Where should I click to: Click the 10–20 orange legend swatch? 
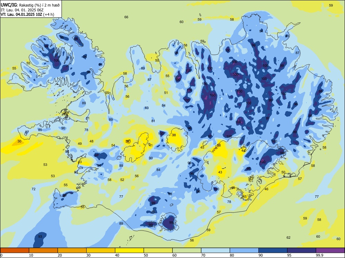coord(43,250)
